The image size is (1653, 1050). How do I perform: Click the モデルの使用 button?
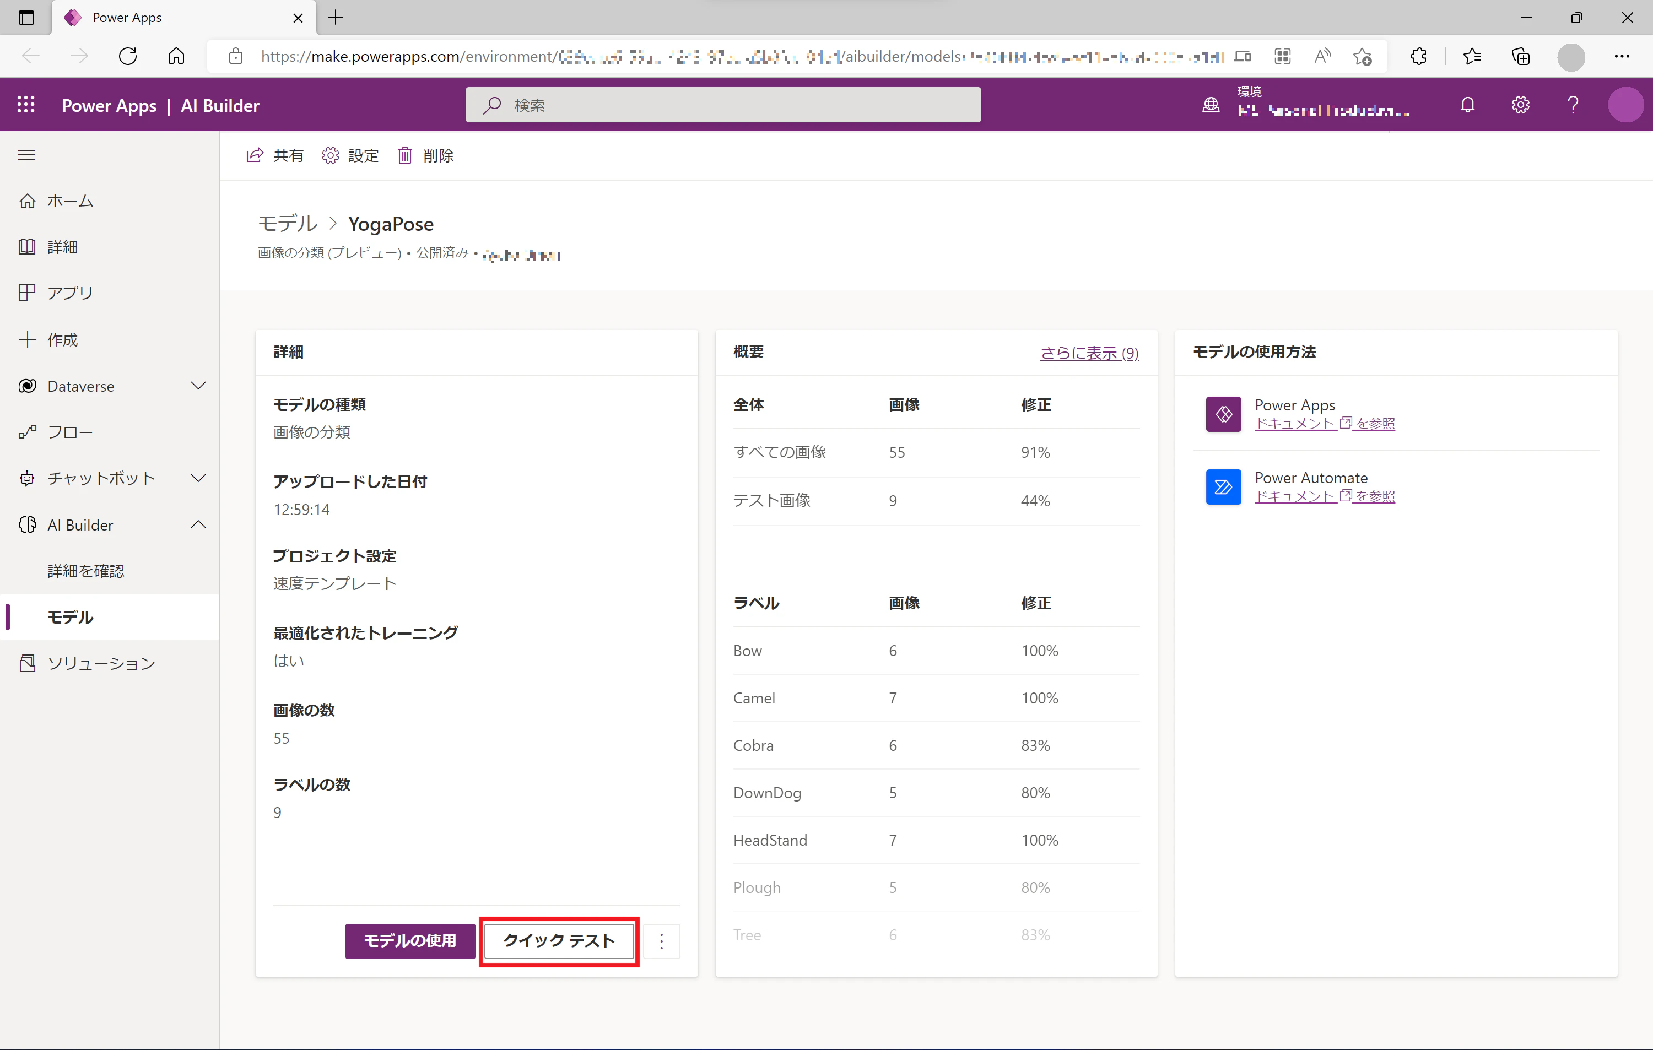pos(410,941)
